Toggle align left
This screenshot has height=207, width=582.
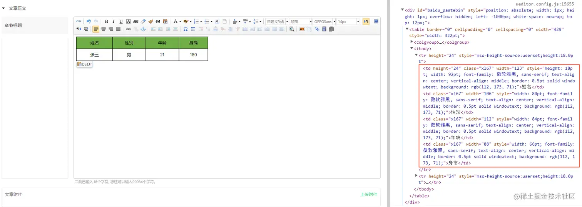(x=96, y=29)
